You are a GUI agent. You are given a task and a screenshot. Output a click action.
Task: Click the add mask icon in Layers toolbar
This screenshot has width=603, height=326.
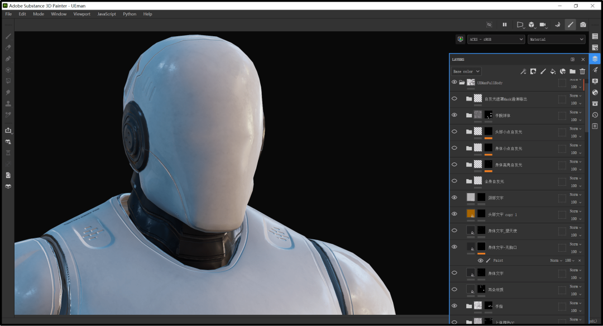pos(533,71)
